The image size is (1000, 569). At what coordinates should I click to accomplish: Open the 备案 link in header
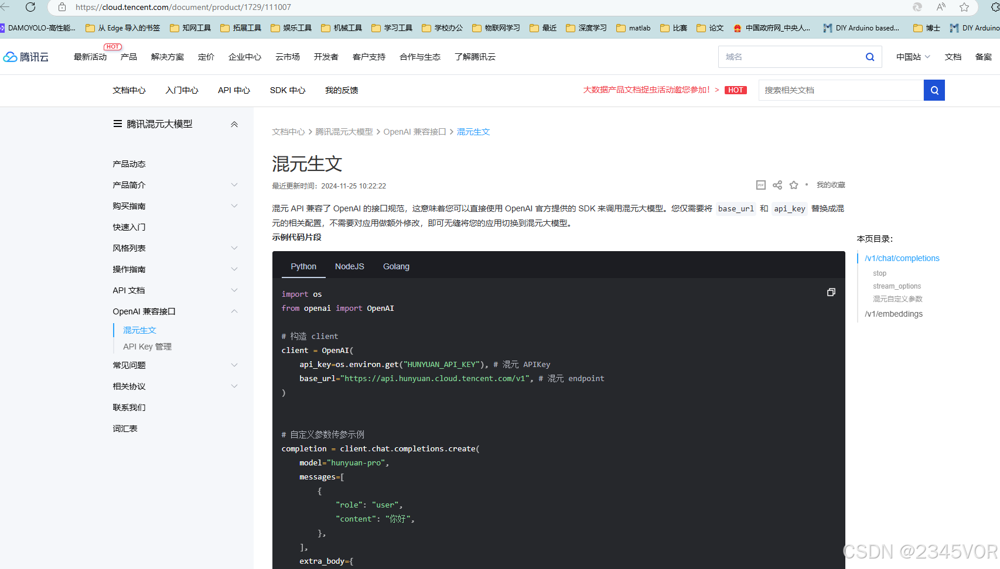984,57
